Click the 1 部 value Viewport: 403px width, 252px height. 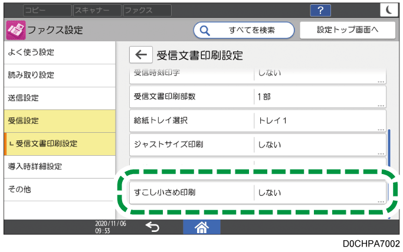[x=264, y=97]
